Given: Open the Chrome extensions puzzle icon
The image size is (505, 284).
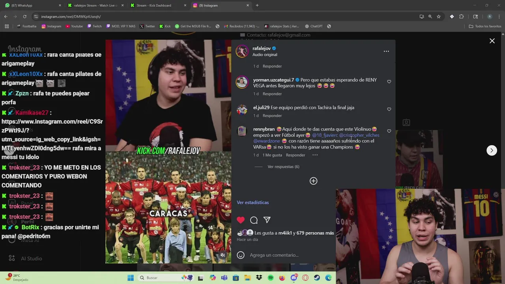Looking at the screenshot, I should [x=461, y=17].
